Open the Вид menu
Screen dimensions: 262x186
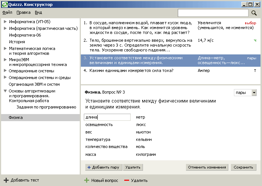(x=38, y=12)
